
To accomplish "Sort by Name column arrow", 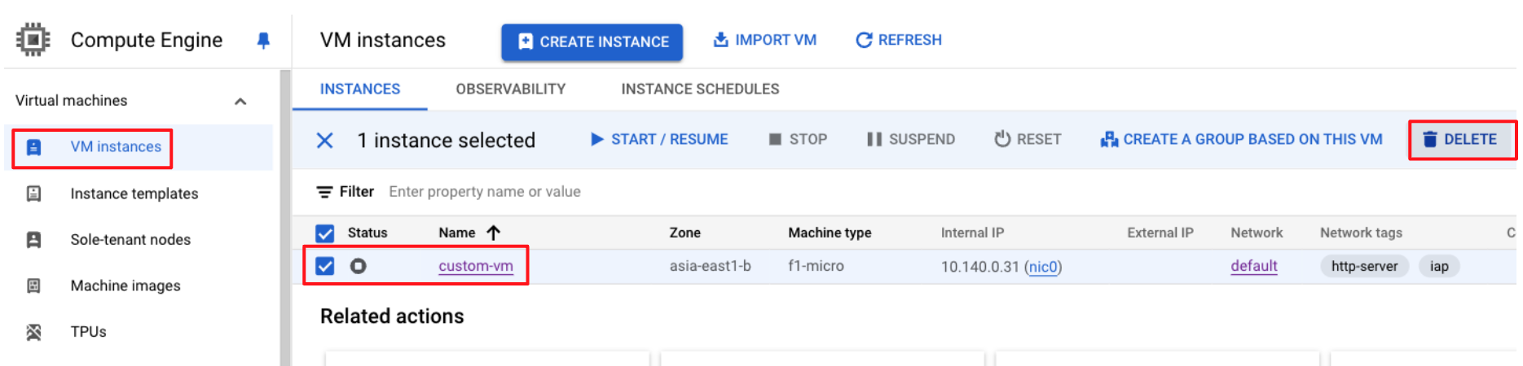I will [x=493, y=233].
